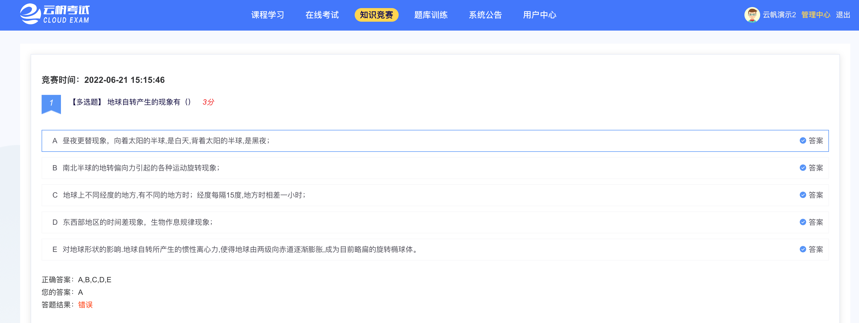Click the Cloud Exam logo
The image size is (859, 323).
55,14
